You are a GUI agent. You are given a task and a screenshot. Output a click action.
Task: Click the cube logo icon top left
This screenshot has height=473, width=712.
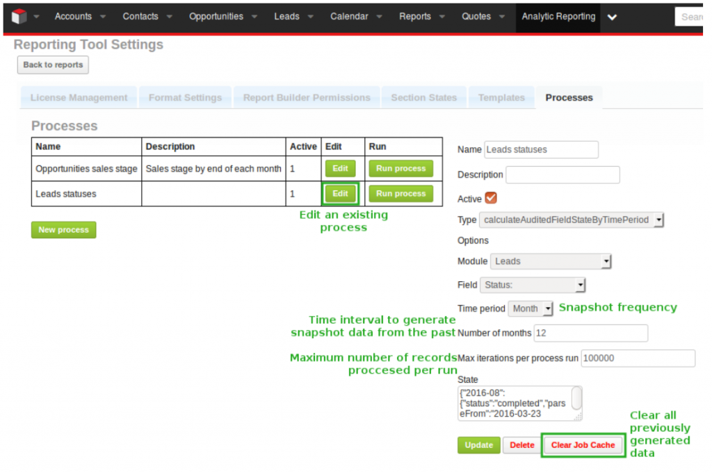19,17
